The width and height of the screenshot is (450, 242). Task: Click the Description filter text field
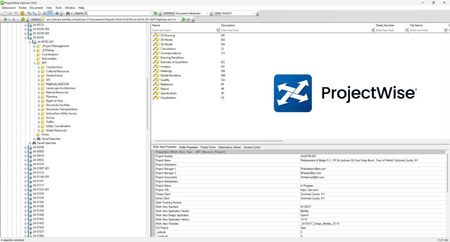point(295,30)
